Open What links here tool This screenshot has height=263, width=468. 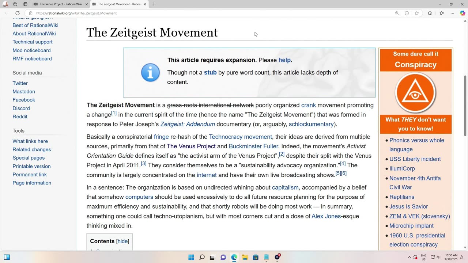click(30, 141)
